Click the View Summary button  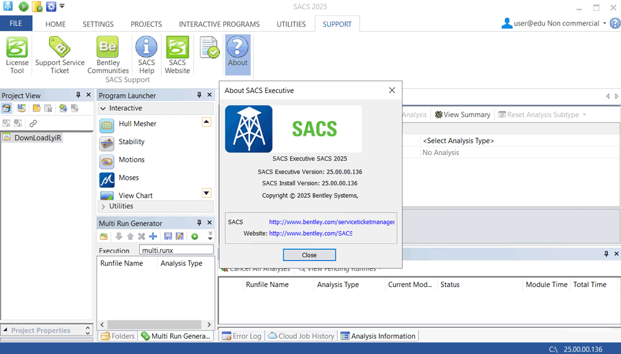(x=463, y=115)
